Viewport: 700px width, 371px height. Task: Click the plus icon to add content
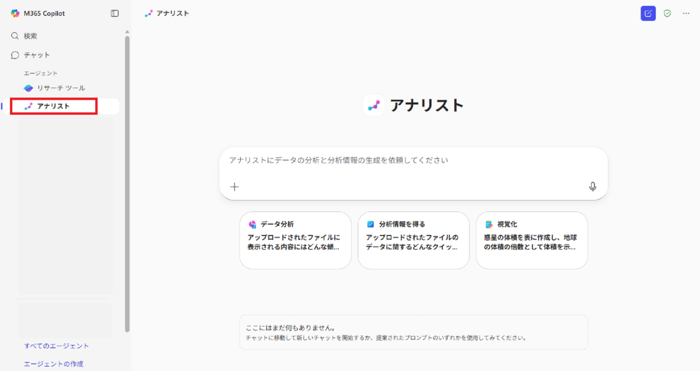[x=235, y=187]
